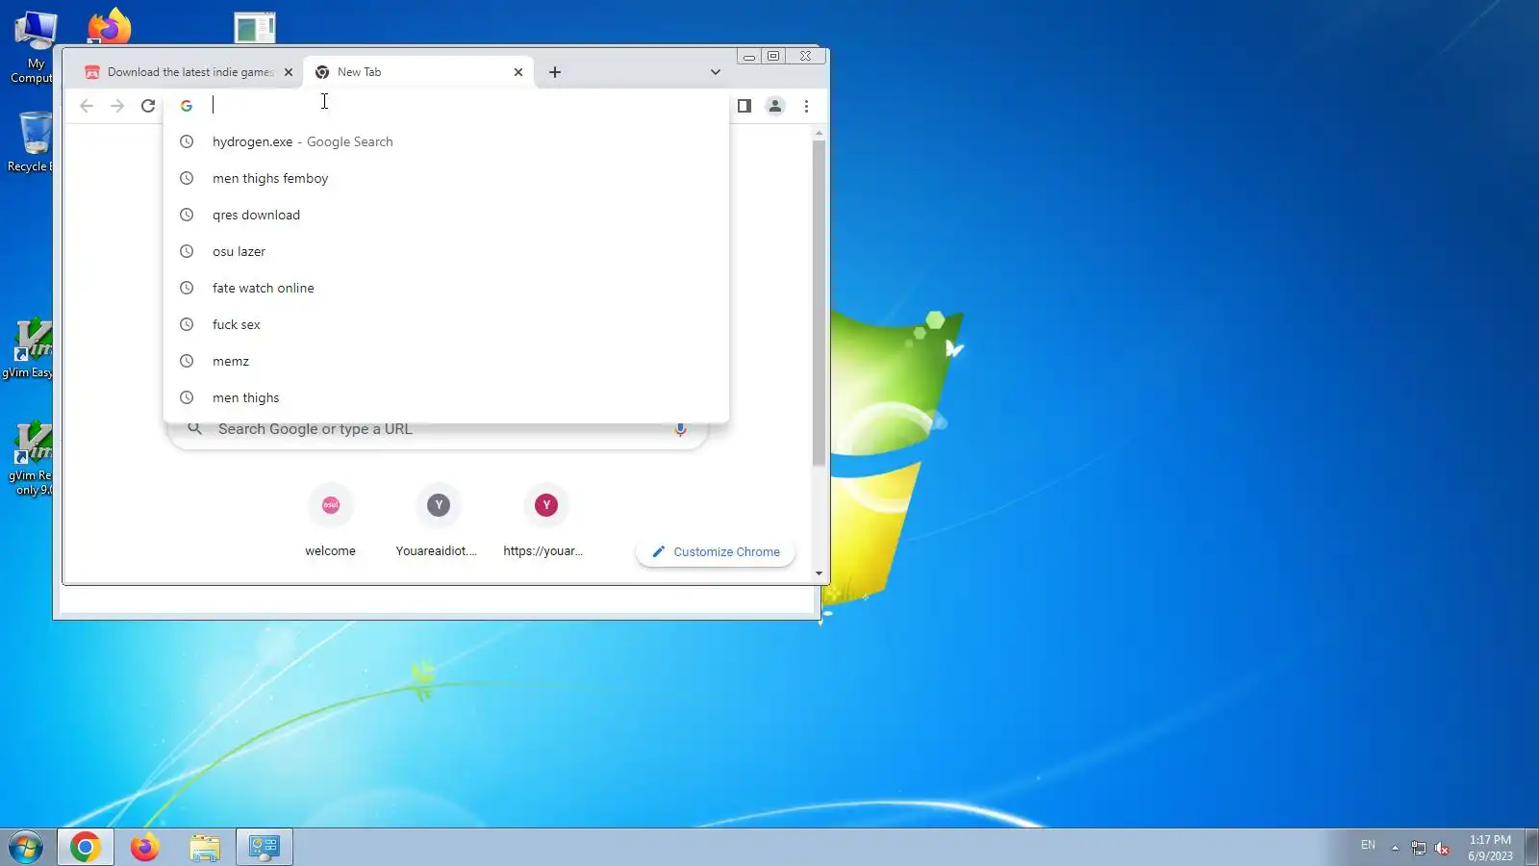
Task: Open the https://youar... shortcut tile
Action: [545, 521]
